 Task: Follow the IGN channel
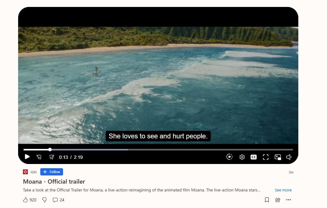[x=52, y=172]
